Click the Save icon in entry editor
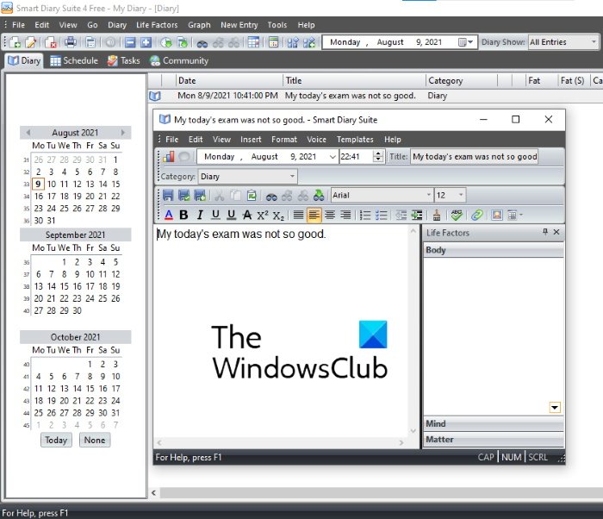This screenshot has width=603, height=519. (x=168, y=196)
